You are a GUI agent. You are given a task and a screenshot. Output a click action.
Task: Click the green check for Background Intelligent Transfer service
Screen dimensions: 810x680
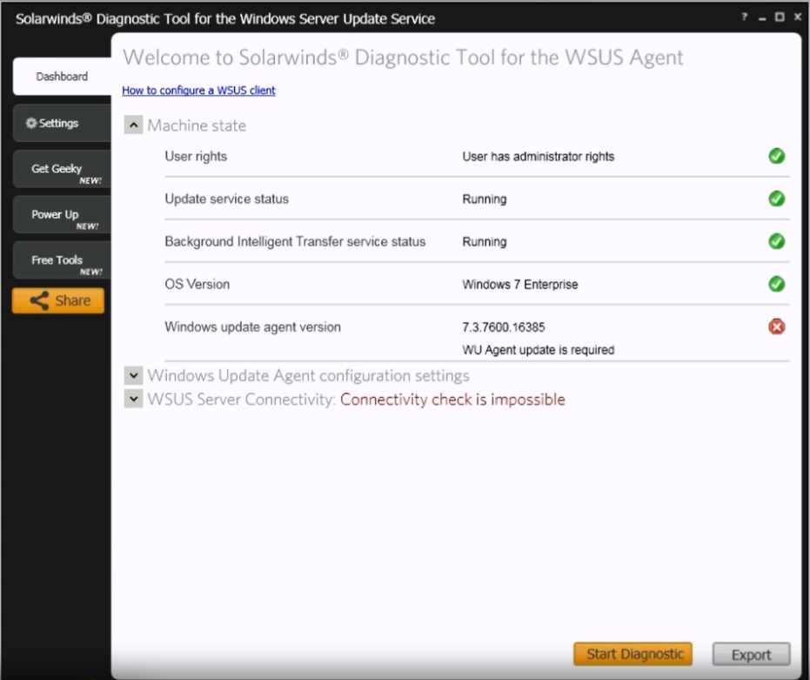776,241
